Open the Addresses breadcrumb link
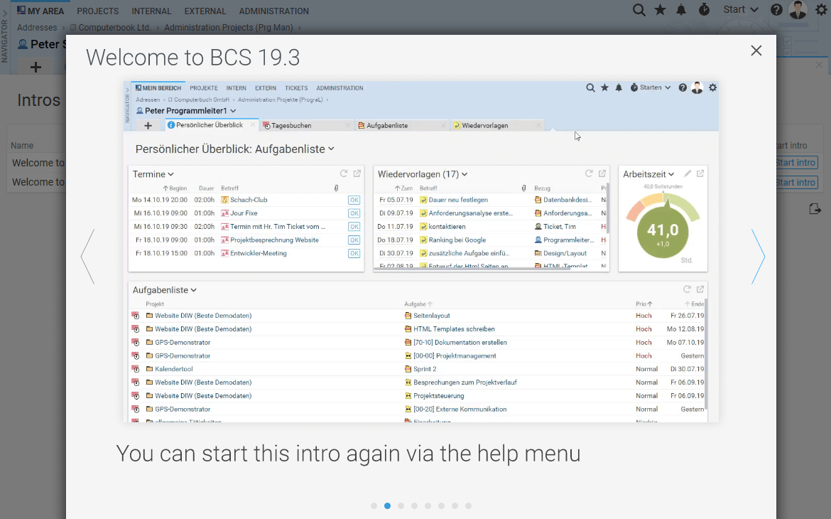This screenshot has width=831, height=519. tap(36, 28)
